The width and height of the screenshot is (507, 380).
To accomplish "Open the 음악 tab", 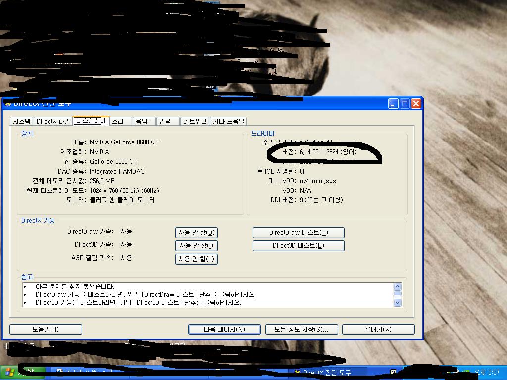I will (144, 121).
